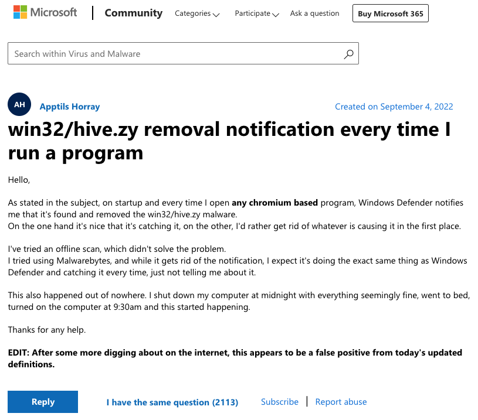Open the Participate chevron arrow
The image size is (478, 420).
click(276, 13)
